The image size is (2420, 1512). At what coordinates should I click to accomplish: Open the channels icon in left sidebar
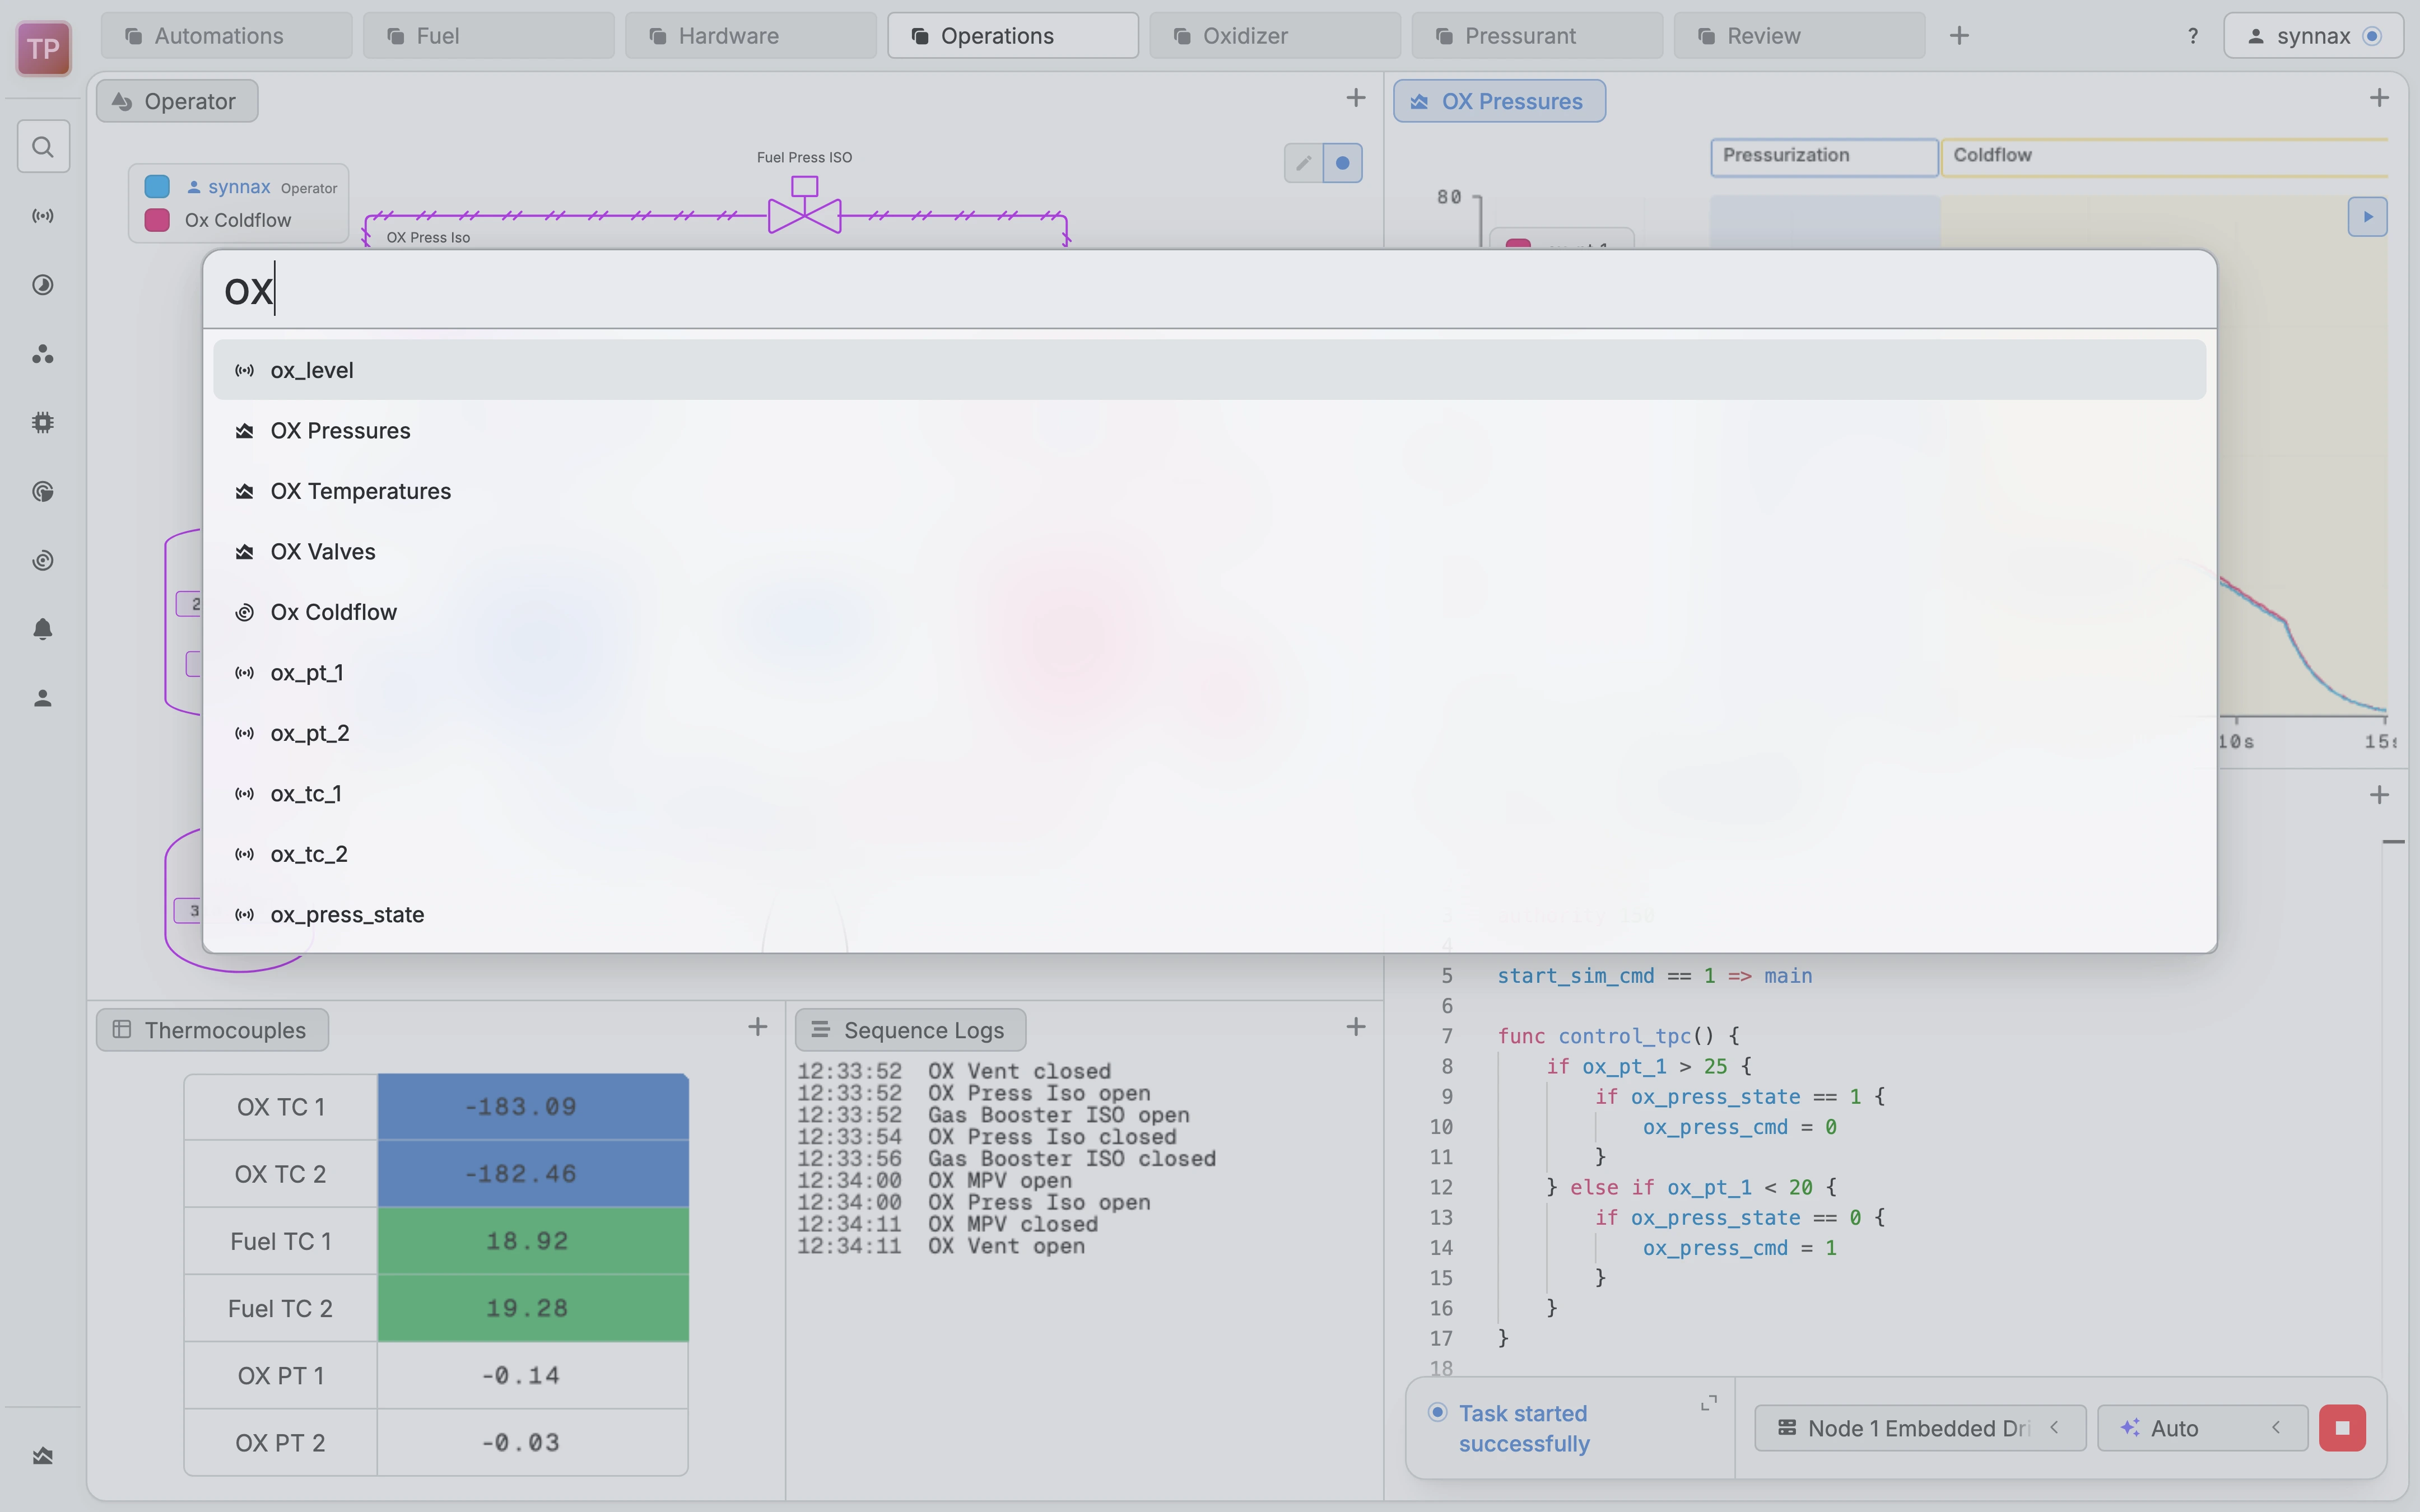pyautogui.click(x=43, y=216)
